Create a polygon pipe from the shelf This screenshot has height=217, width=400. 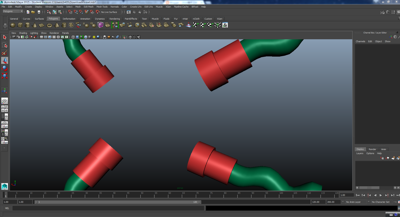tap(64, 25)
